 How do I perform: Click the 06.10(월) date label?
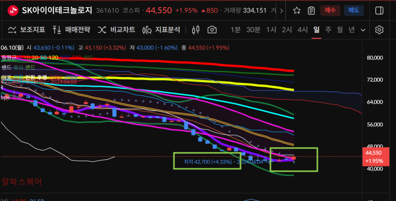12,47
